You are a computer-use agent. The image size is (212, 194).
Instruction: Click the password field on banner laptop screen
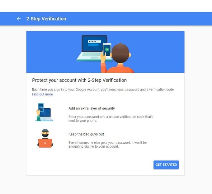click(x=94, y=41)
